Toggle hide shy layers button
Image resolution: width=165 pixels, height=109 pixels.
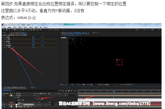(x=66, y=91)
